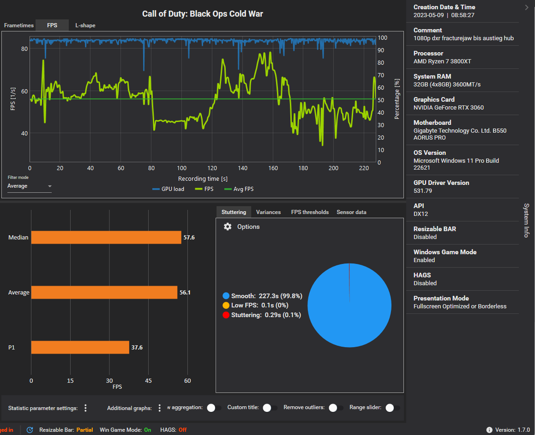Click creation date 2023-05-09 | 08:58:27
The image size is (535, 435).
point(444,15)
